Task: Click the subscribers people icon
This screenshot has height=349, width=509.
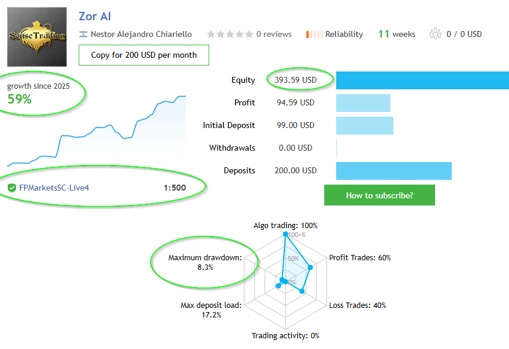Action: 435,34
